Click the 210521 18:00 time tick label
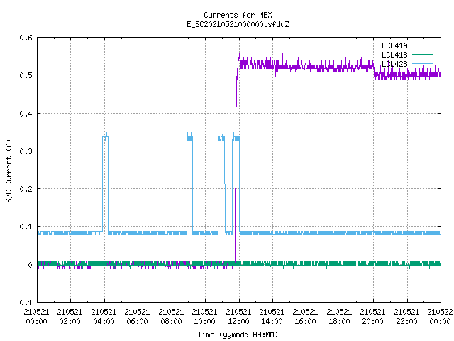This screenshot has width=454, height=341. pos(339,317)
